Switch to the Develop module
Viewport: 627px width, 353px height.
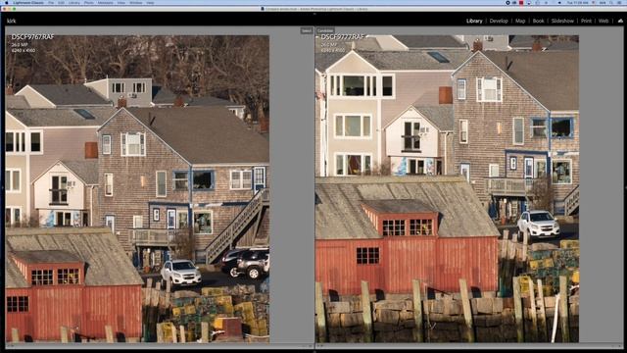(x=499, y=21)
